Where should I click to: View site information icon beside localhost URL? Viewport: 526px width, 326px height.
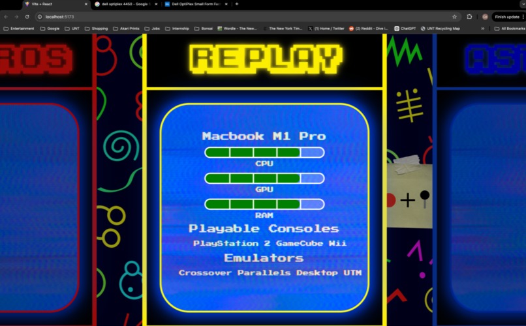(x=40, y=17)
